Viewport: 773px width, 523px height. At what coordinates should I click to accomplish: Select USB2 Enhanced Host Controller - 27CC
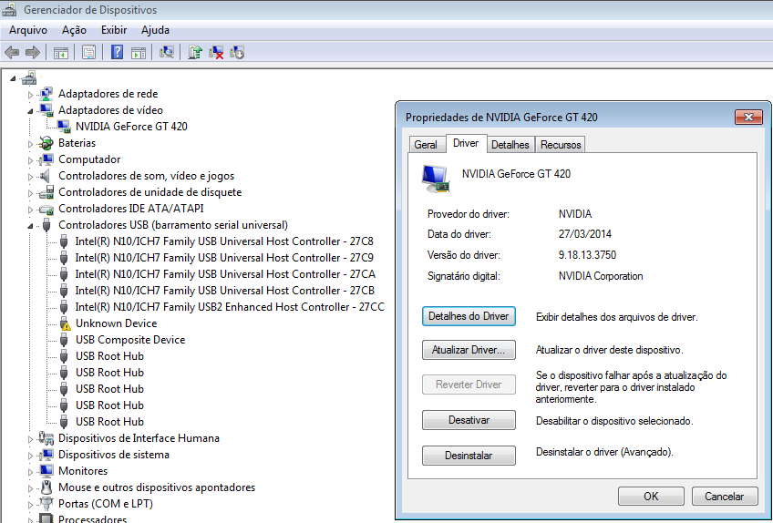(x=230, y=307)
